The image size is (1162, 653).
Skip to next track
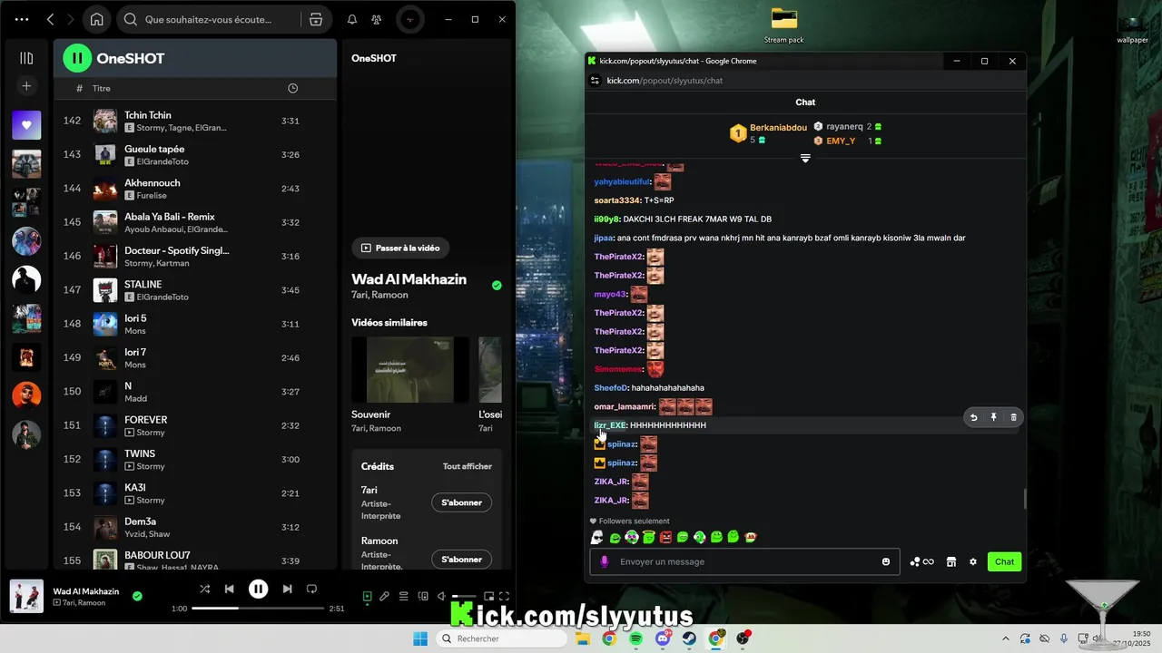click(x=287, y=589)
